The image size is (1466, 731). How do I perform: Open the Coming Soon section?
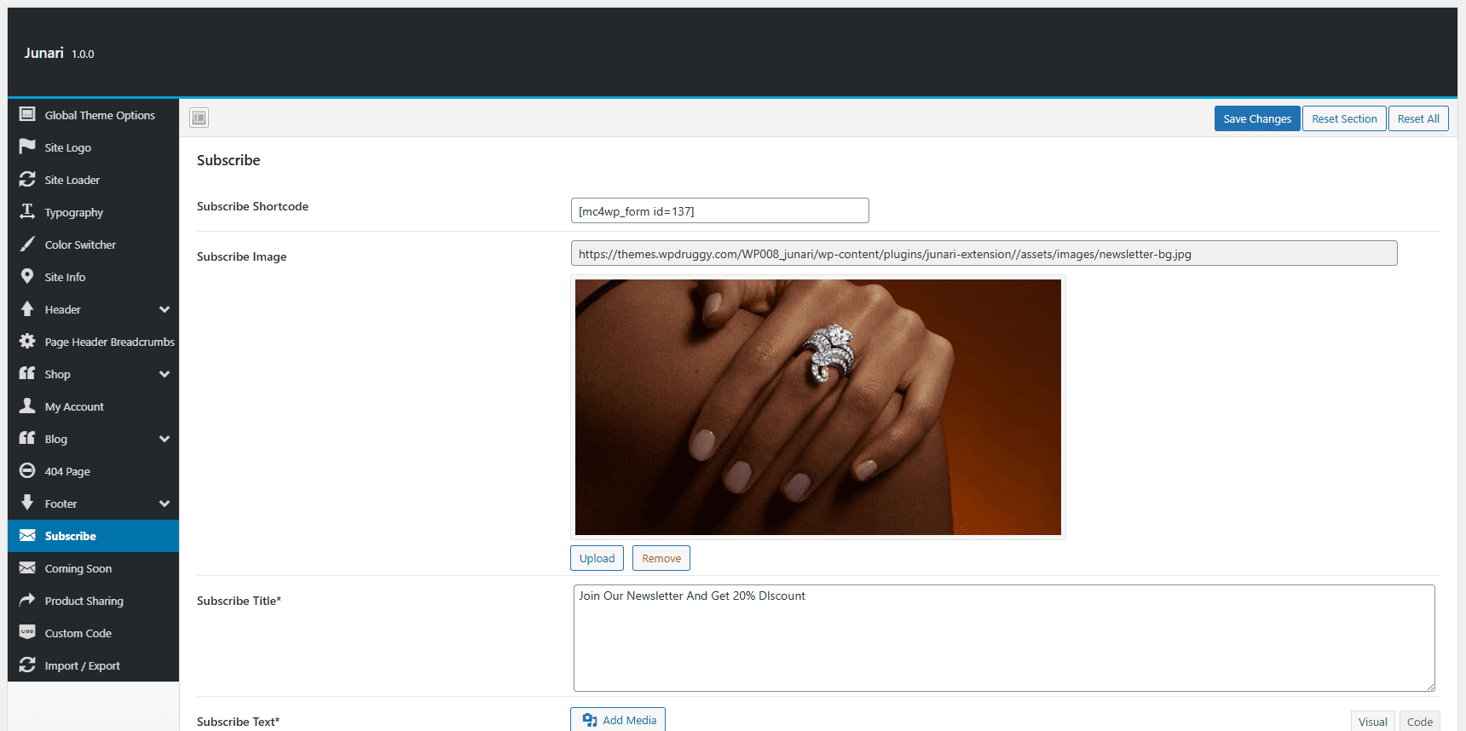click(78, 568)
